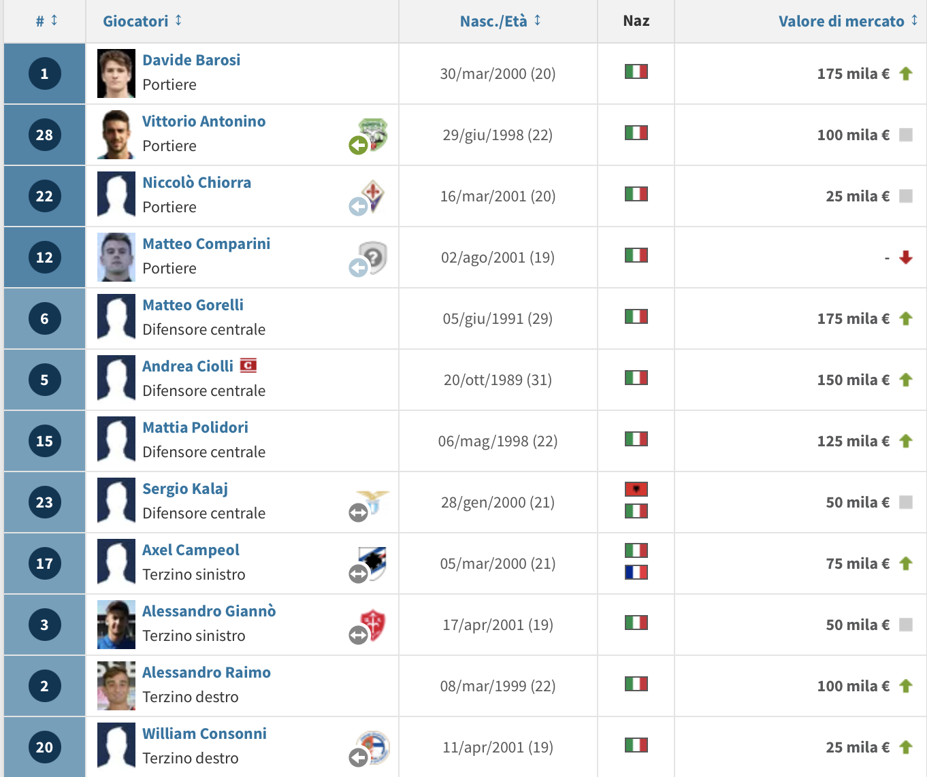This screenshot has width=927, height=777.
Task: Click Vittorio Antonino's loan club crest icon
Action: pyautogui.click(x=374, y=133)
